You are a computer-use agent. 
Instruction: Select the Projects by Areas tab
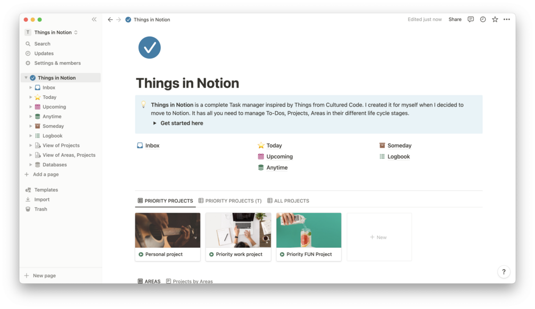pyautogui.click(x=190, y=281)
